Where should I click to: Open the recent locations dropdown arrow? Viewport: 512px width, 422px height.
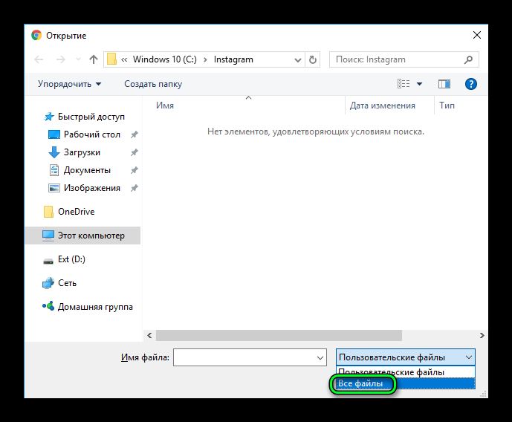[78, 59]
